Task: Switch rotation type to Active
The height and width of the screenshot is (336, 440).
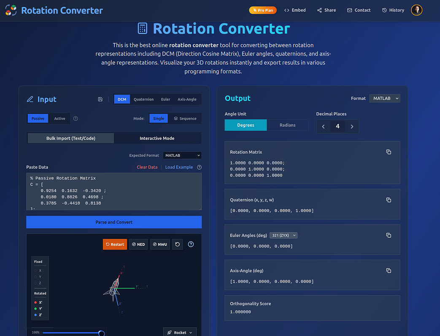Action: point(59,118)
